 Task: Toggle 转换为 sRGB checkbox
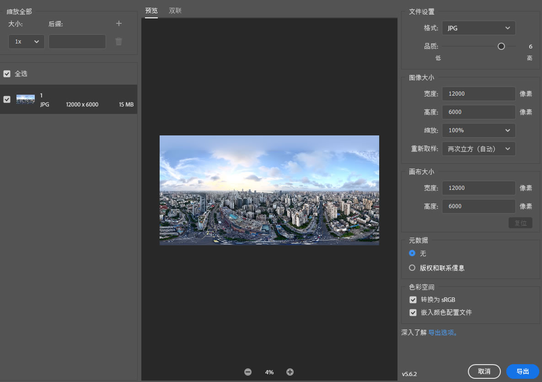tap(413, 300)
